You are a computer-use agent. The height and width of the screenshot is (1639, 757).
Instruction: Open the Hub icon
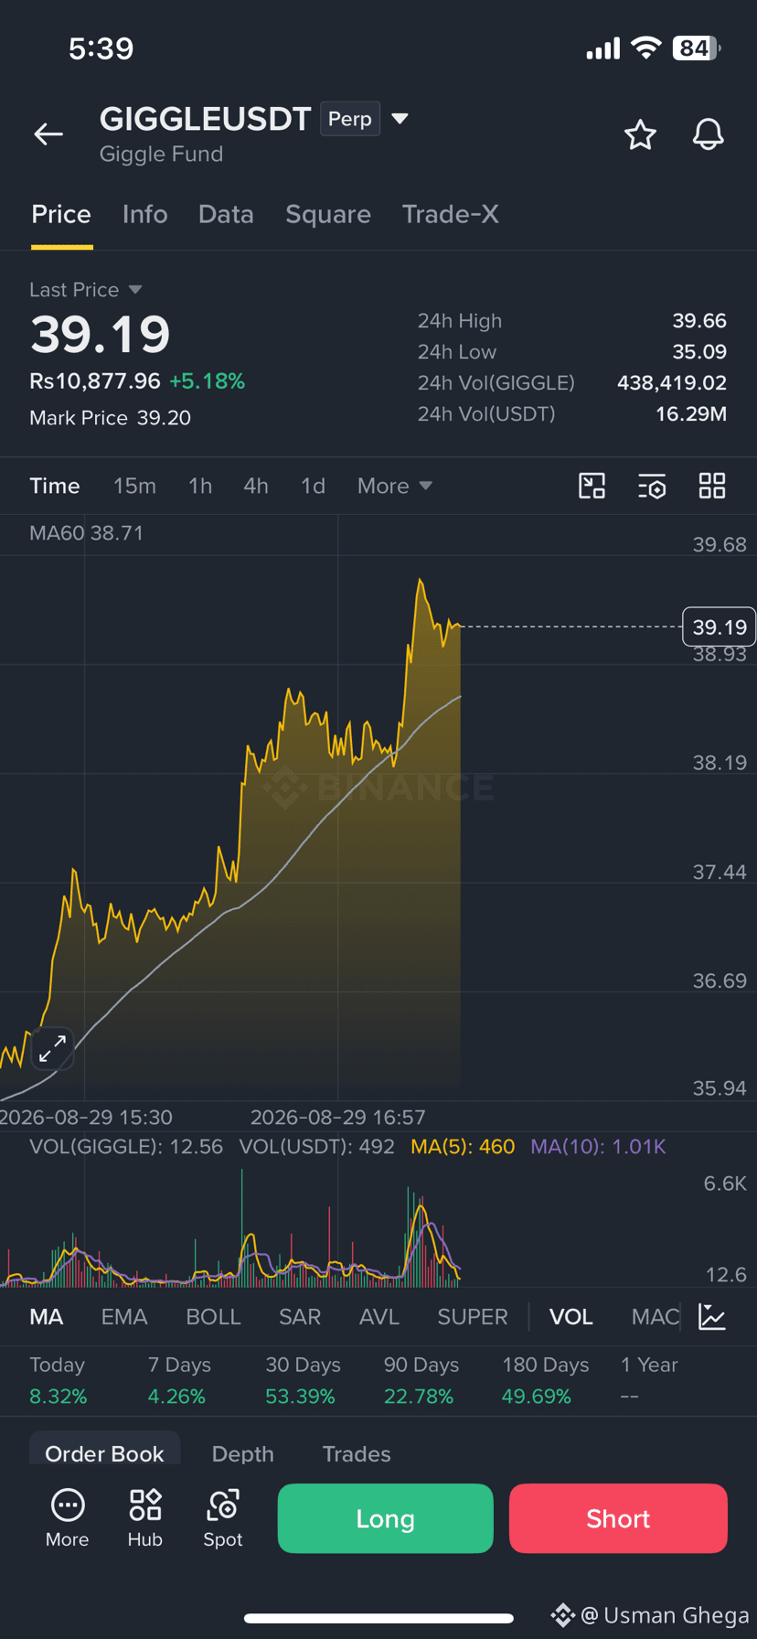tap(145, 1519)
